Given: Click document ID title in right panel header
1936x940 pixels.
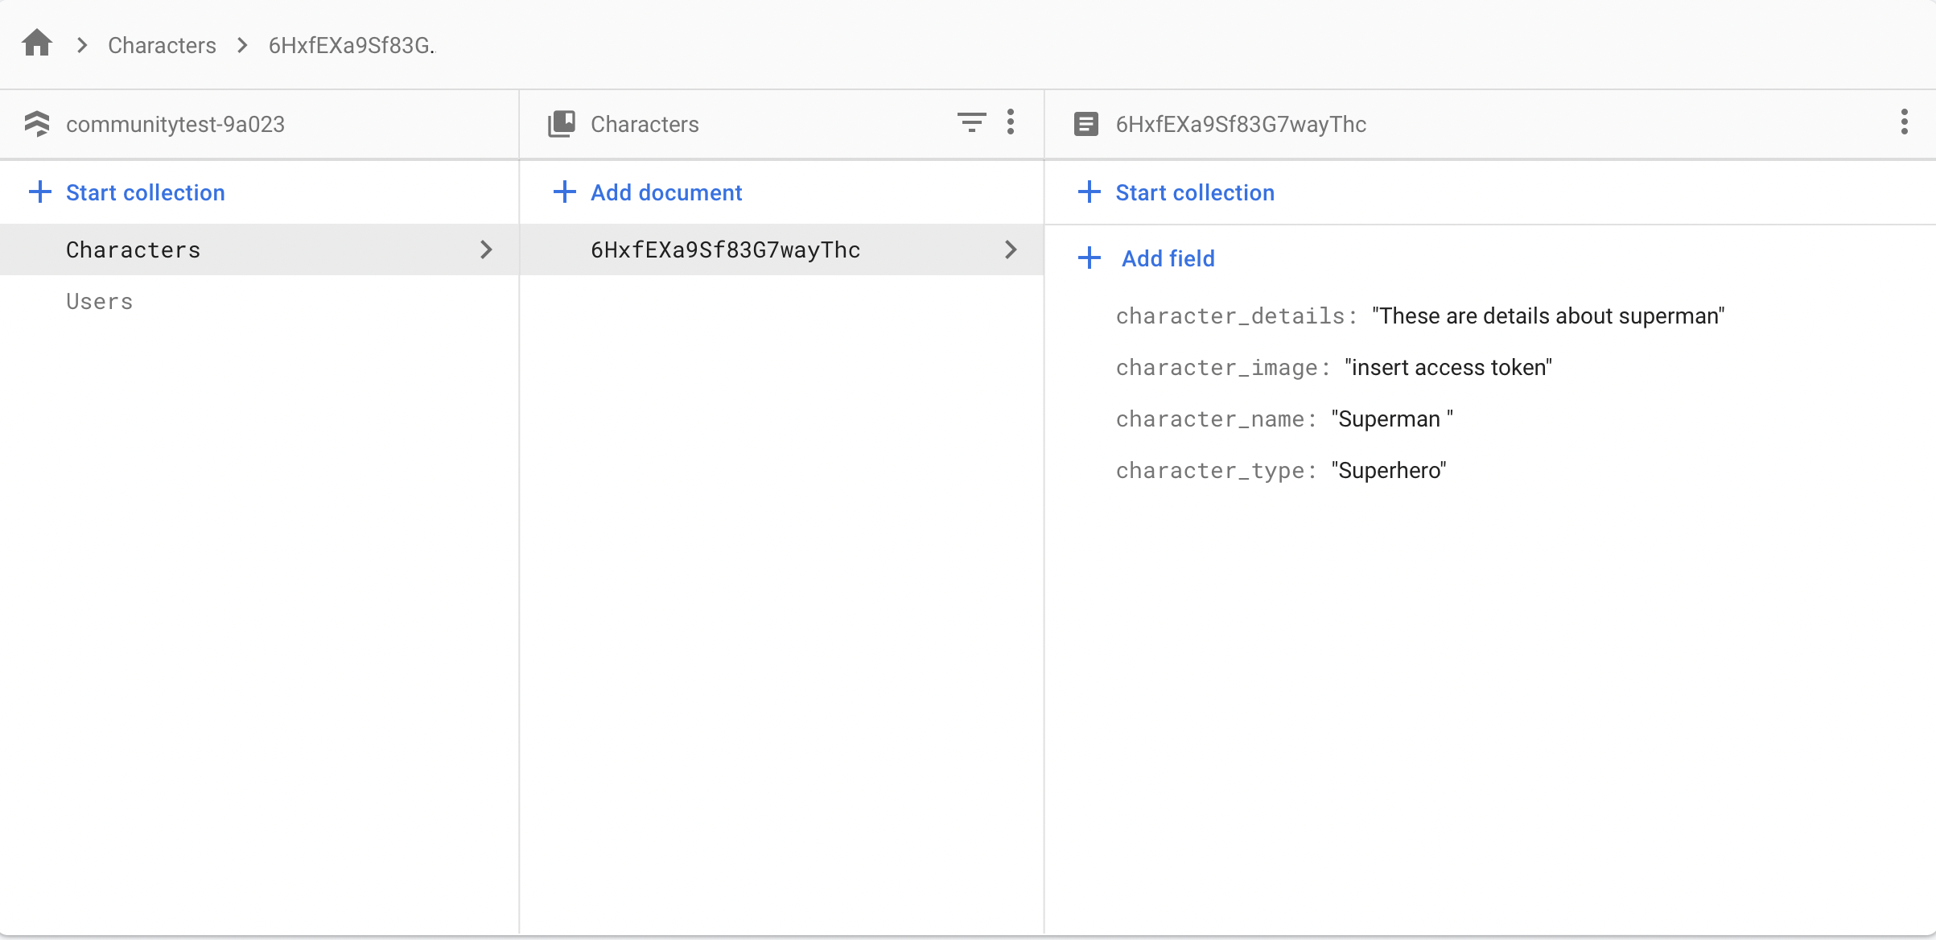Looking at the screenshot, I should point(1241,124).
